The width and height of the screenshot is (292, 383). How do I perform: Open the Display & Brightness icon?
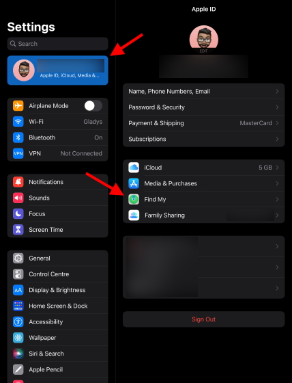[18, 290]
